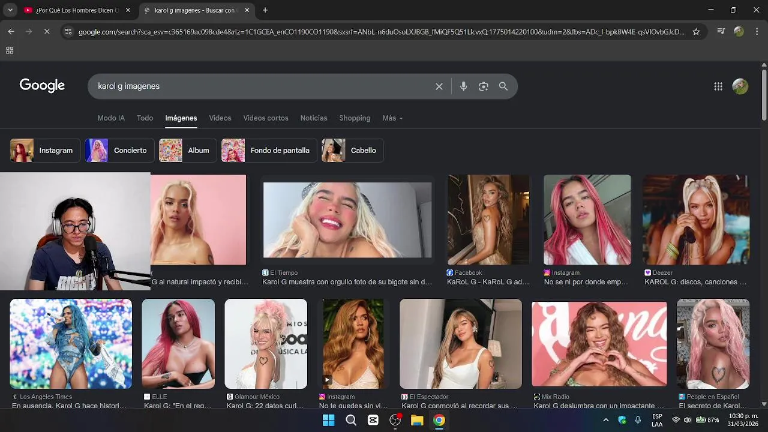Submit search with the magnifier icon

pos(503,86)
